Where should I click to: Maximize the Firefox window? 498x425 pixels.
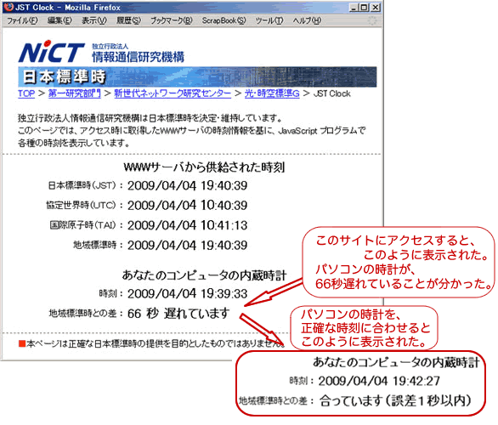click(x=365, y=8)
